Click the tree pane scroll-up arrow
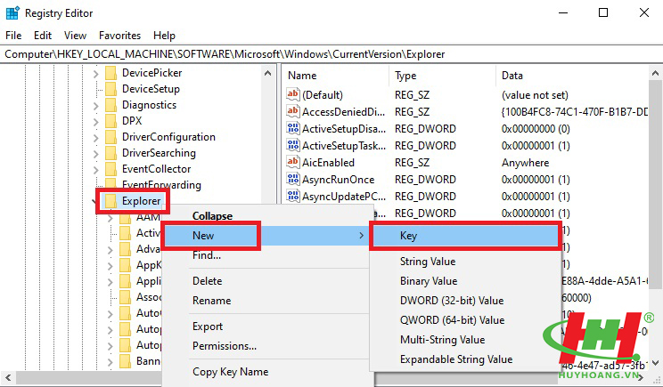The height and width of the screenshot is (387, 663). coord(267,74)
